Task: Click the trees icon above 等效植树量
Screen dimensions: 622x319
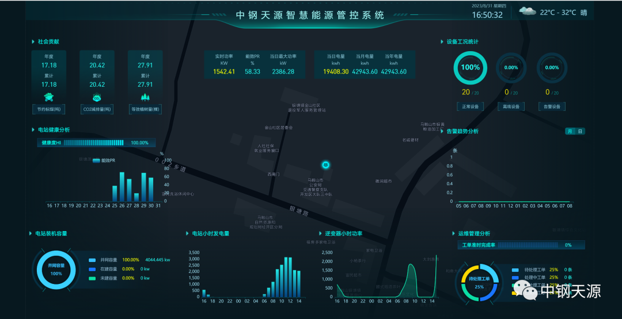Action: (x=145, y=97)
